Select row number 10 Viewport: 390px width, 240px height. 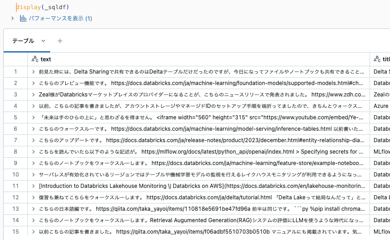click(16, 175)
